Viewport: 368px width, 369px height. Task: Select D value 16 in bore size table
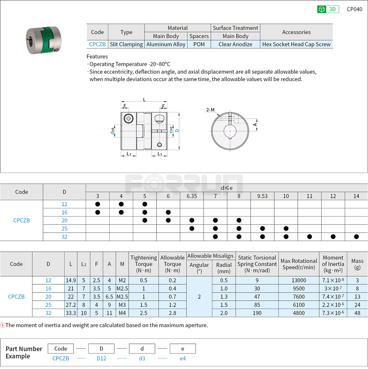tap(64, 213)
